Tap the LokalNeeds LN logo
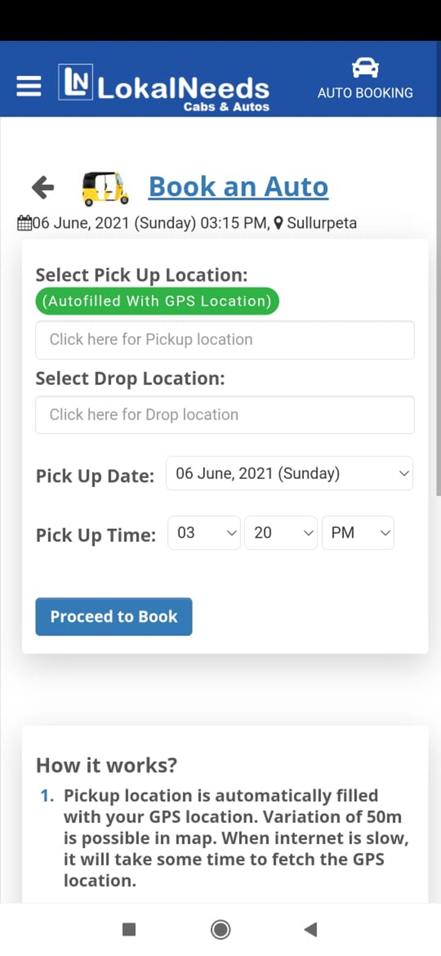Screen dimensions: 441x956 pyautogui.click(x=76, y=82)
